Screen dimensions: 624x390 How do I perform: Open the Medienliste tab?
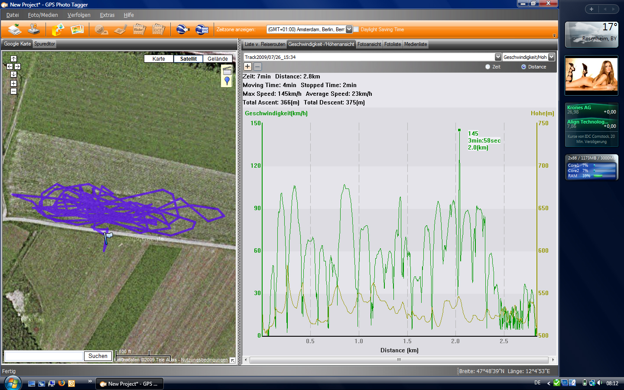point(416,44)
